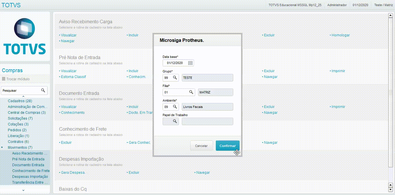
Task: Click the Compras module title
Action: point(12,70)
